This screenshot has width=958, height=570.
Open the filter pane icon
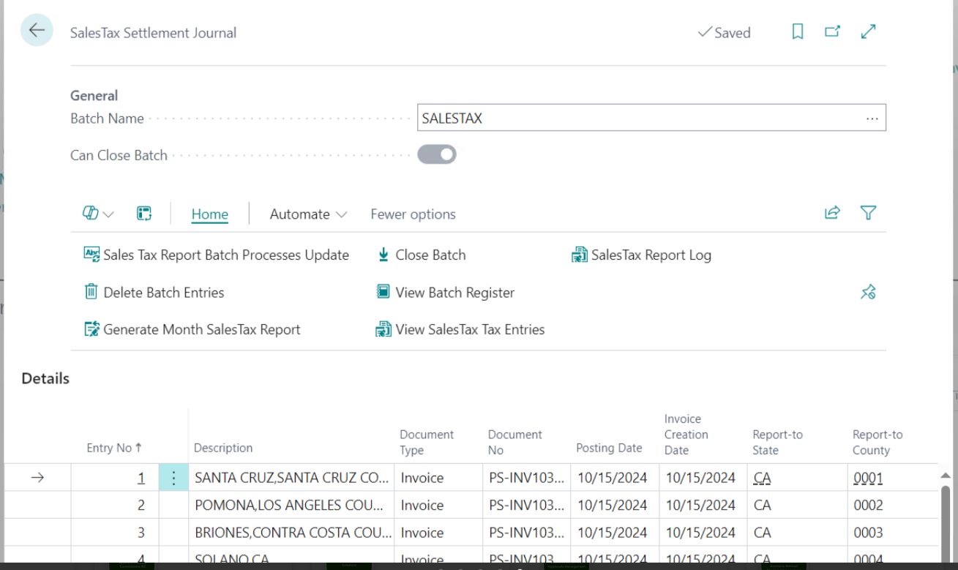868,212
